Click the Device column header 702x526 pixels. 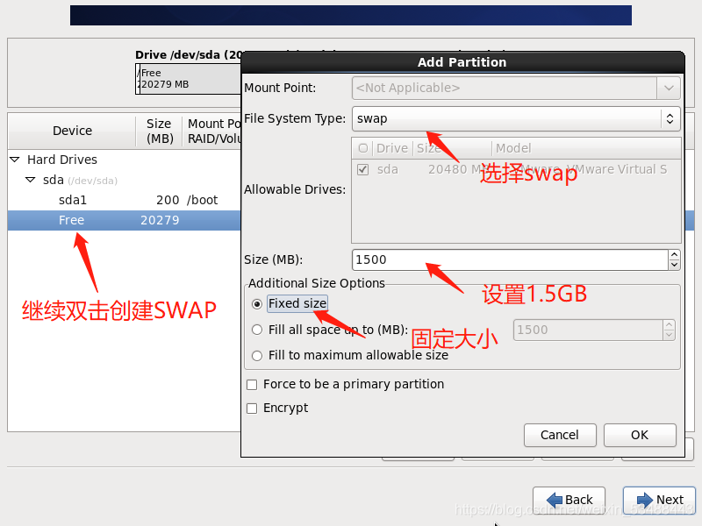[x=72, y=131]
